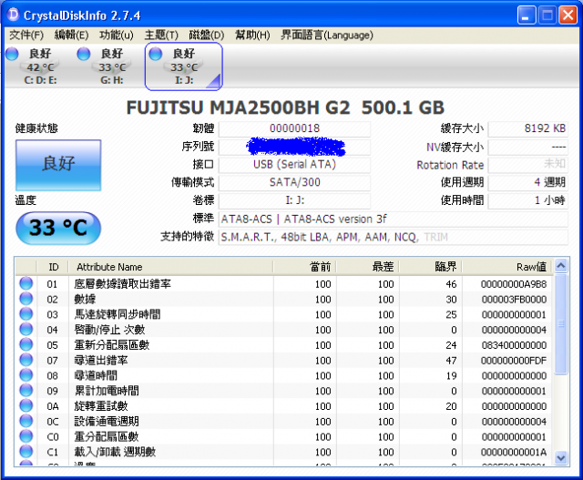Select the C: D: E: disk tab
Screen dimensions: 583x480
40,66
